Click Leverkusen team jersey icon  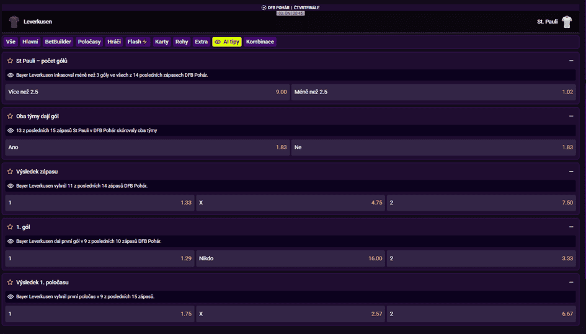(14, 22)
